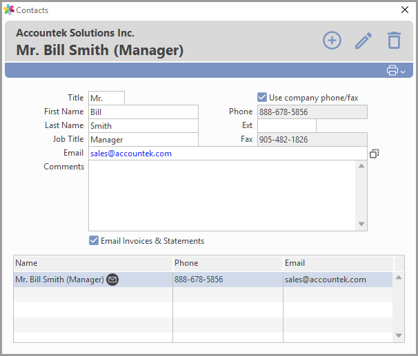
Task: Click the contact list scrollbar up arrow
Action: coord(399,278)
